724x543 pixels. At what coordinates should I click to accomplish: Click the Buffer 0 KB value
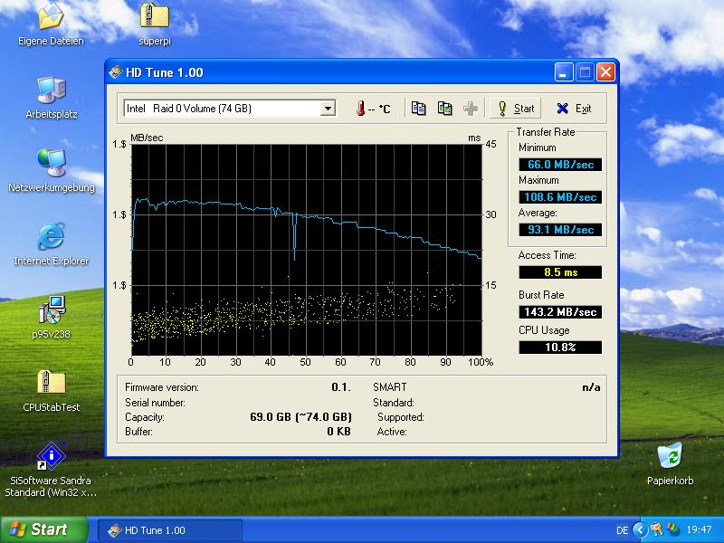(338, 432)
